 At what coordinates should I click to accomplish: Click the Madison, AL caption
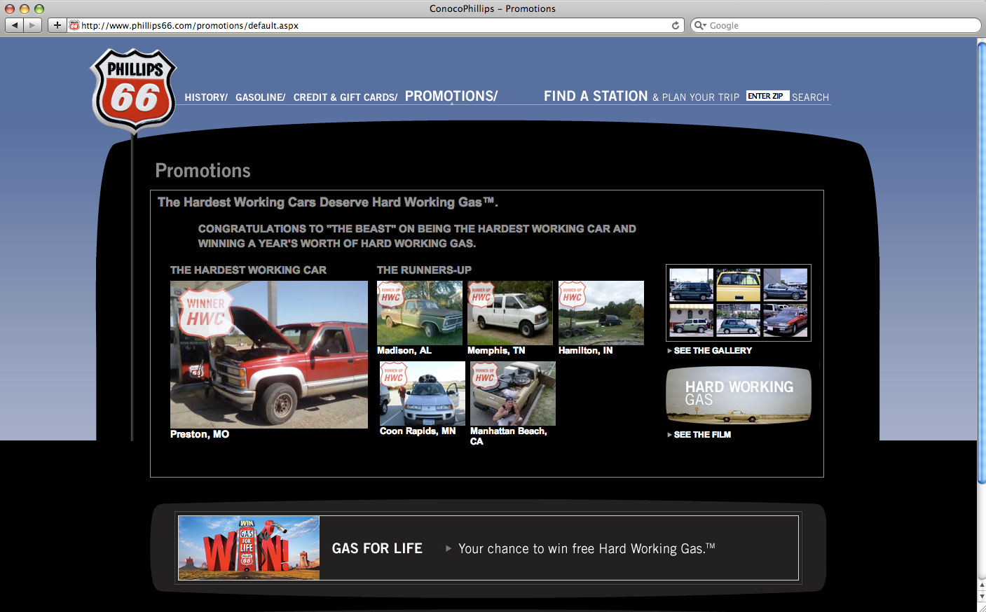404,351
